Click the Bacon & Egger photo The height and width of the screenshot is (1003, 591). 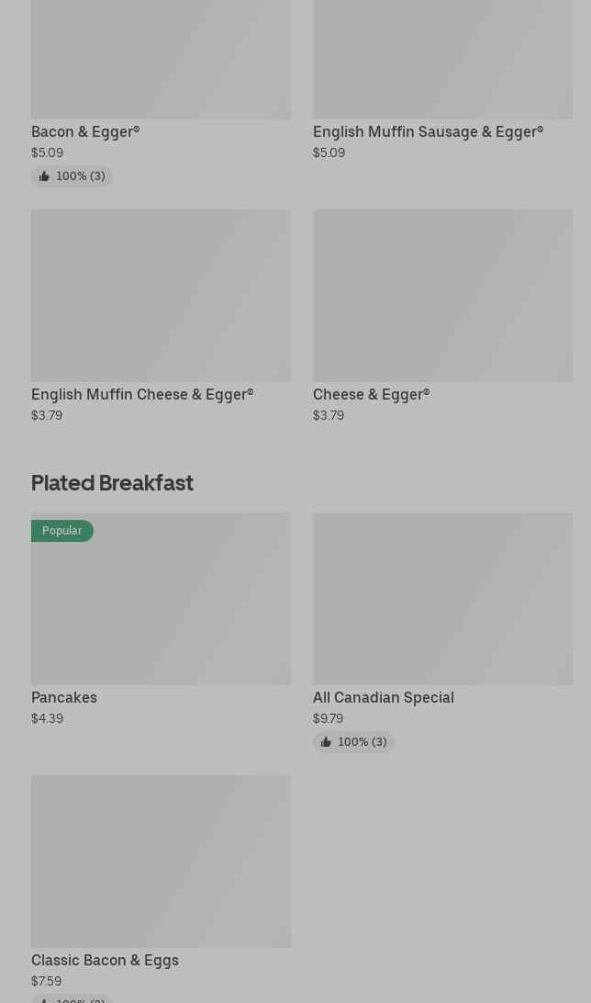161,59
